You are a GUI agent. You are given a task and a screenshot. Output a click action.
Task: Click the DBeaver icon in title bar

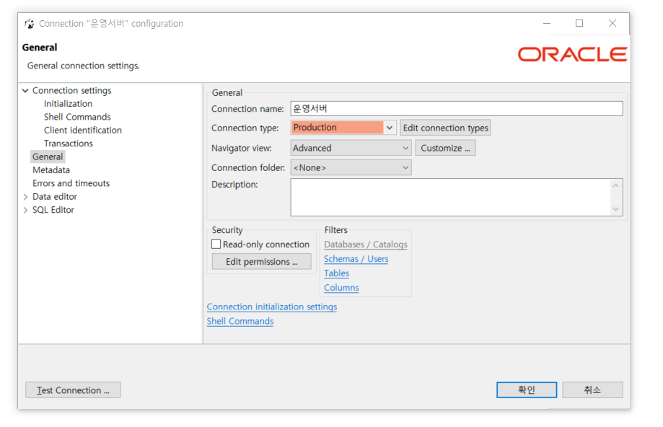tap(29, 24)
